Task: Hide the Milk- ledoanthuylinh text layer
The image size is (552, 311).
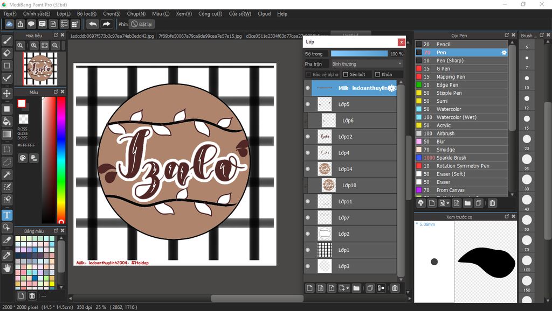Action: (308, 88)
